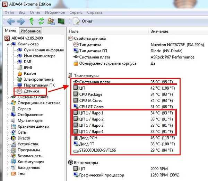The width and height of the screenshot is (208, 181).
Task: Expand the Операционная система node
Action: (8, 103)
